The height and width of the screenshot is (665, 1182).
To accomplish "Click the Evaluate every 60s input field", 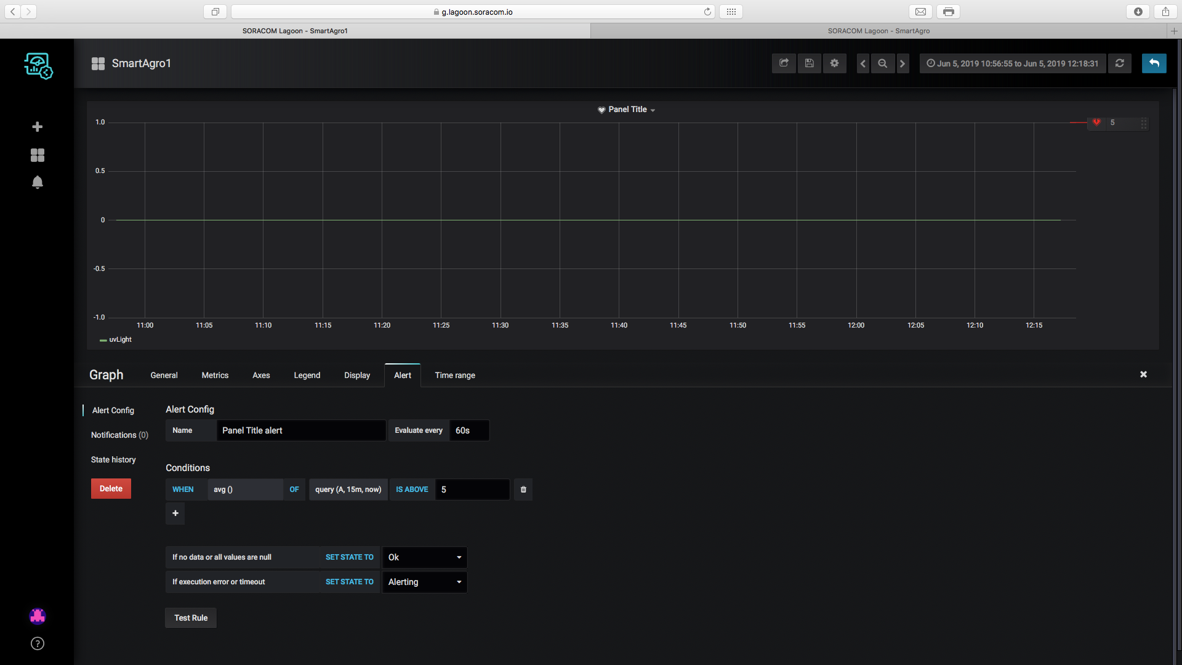I will (x=469, y=430).
